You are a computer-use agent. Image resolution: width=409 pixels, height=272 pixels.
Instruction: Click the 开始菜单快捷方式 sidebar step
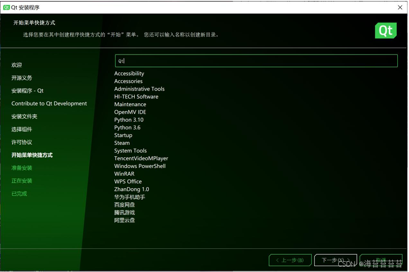pos(32,155)
